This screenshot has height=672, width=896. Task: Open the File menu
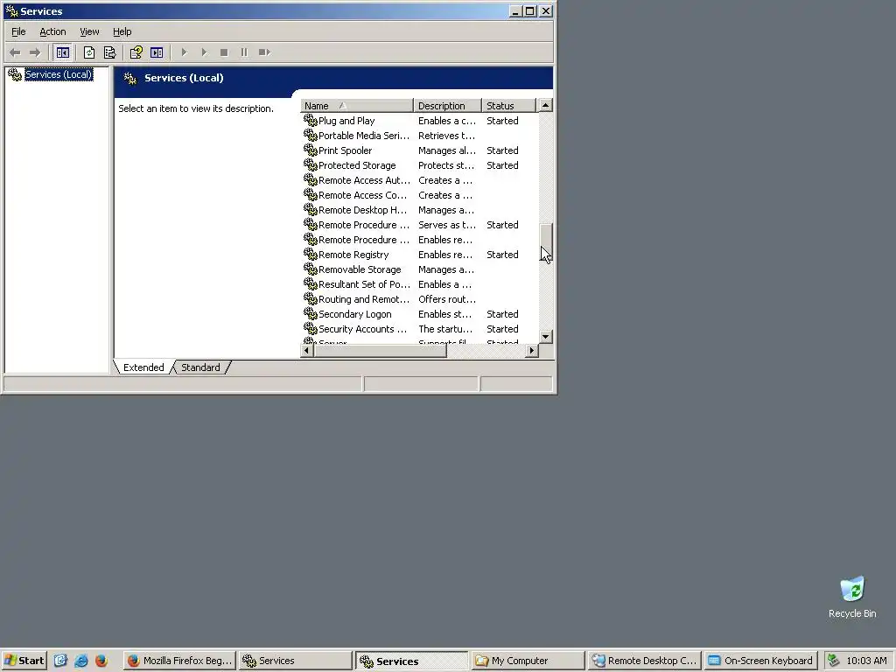(18, 32)
